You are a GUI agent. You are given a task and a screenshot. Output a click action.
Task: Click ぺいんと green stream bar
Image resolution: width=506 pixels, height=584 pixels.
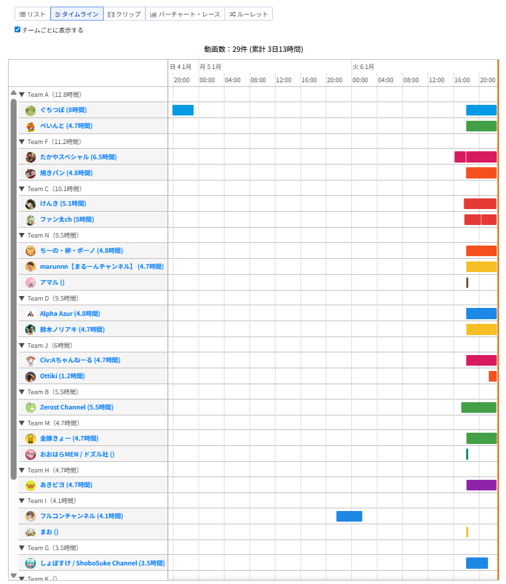[x=481, y=126]
